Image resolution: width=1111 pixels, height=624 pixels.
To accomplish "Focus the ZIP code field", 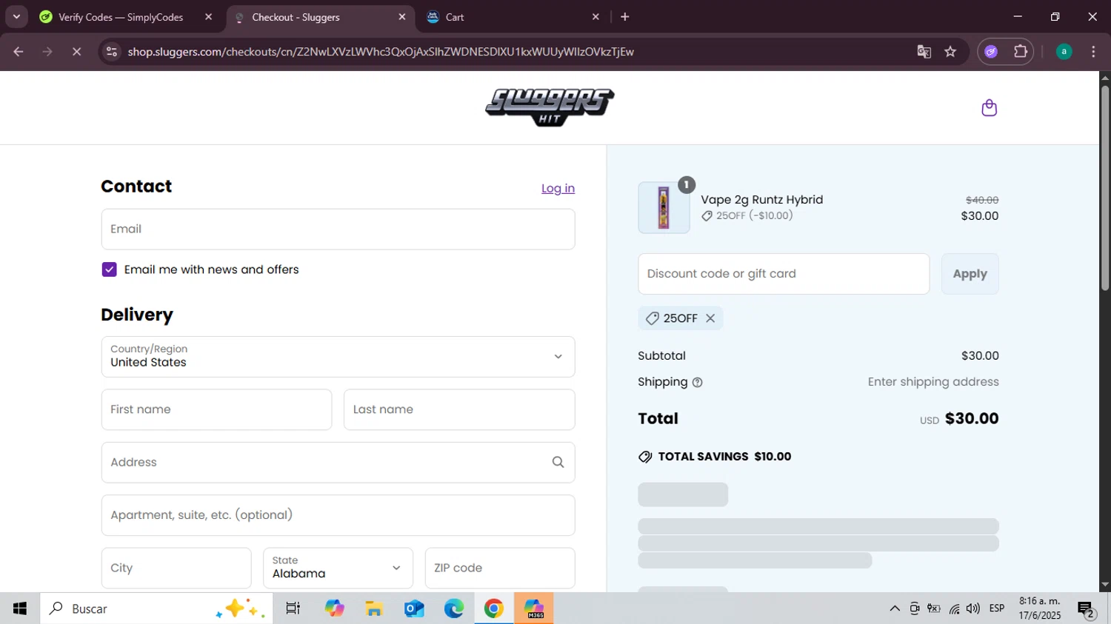I will (500, 568).
